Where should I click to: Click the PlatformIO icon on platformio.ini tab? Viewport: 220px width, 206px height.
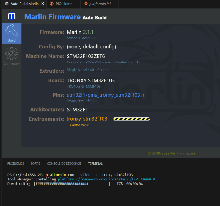(x=86, y=4)
